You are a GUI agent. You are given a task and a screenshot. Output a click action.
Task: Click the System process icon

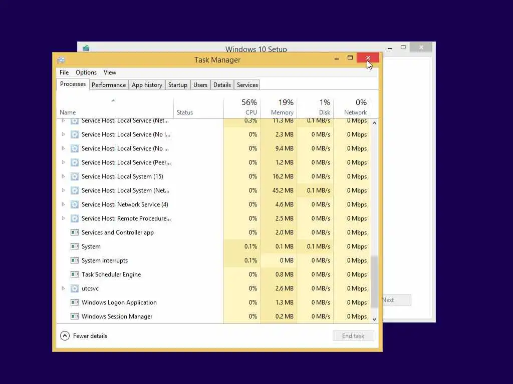pyautogui.click(x=75, y=246)
